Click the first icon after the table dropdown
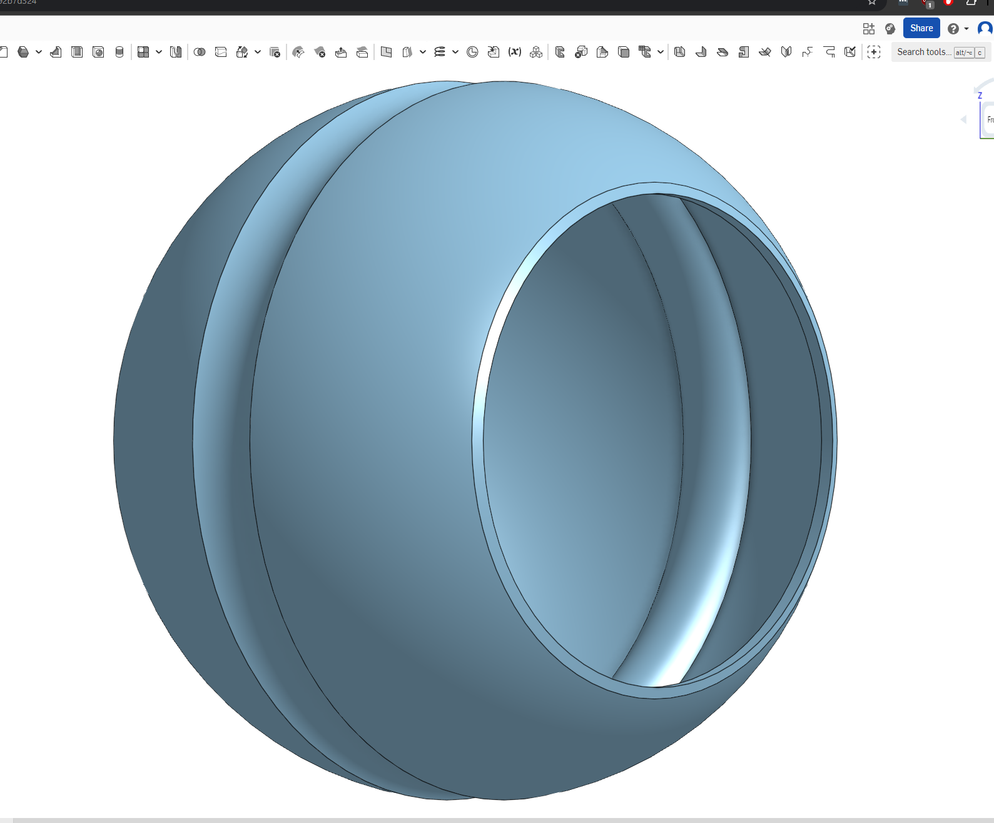 tap(680, 52)
